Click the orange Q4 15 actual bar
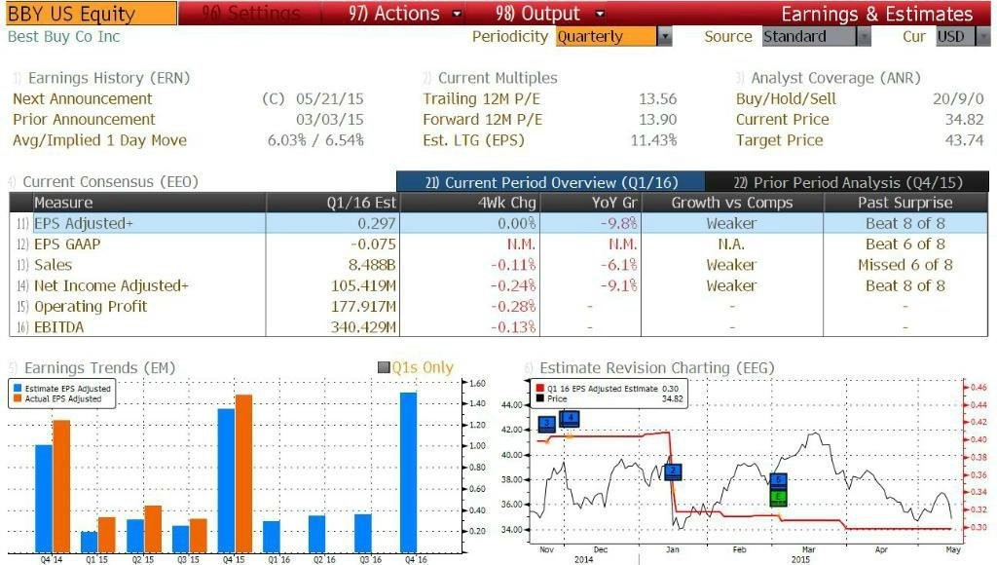The image size is (997, 565). [243, 473]
